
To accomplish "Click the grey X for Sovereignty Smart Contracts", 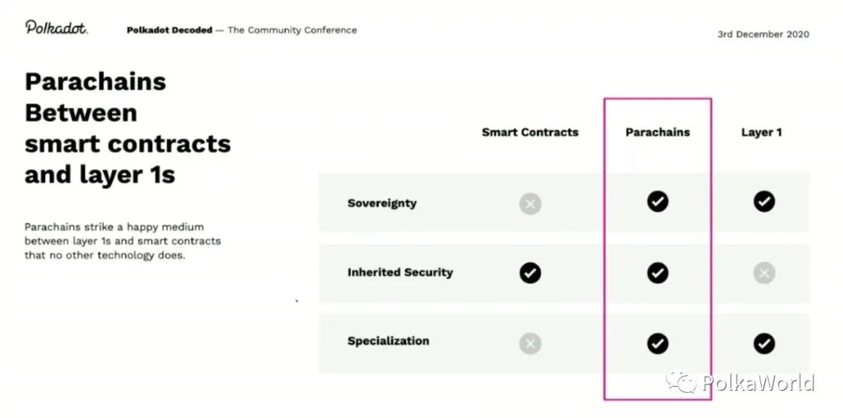I will [530, 204].
